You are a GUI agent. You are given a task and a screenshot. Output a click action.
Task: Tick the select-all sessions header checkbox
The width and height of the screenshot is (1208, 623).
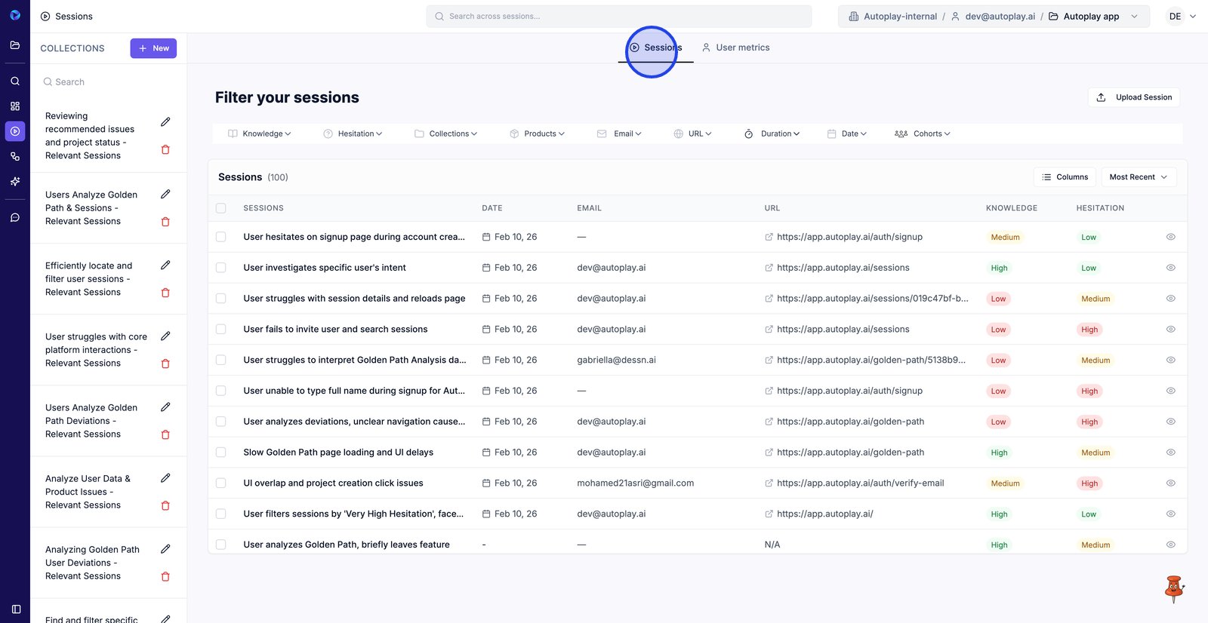221,208
